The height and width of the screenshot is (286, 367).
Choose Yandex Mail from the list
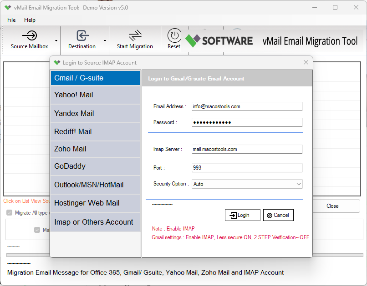[x=95, y=114]
